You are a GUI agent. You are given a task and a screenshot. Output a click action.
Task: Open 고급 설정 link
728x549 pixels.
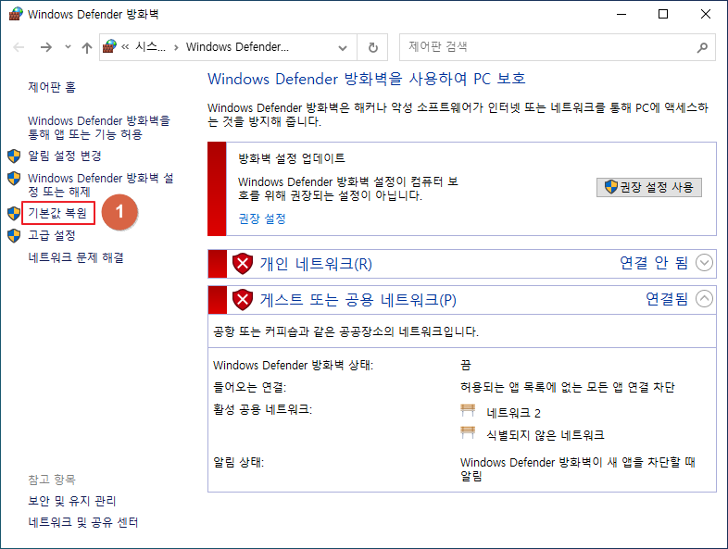click(52, 235)
